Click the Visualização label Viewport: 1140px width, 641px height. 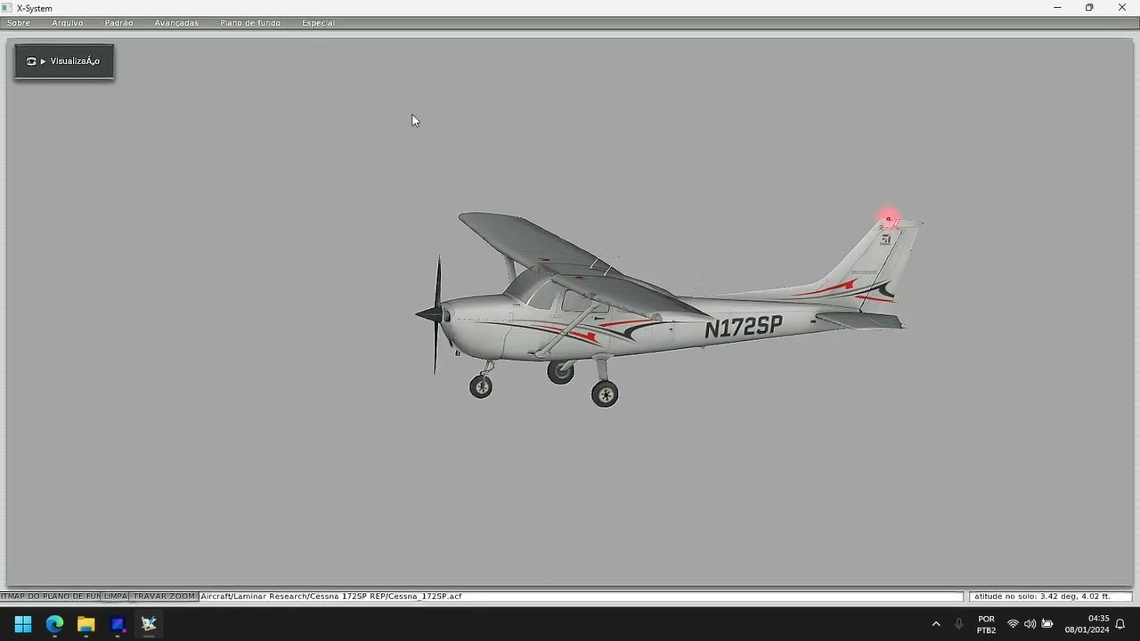75,61
